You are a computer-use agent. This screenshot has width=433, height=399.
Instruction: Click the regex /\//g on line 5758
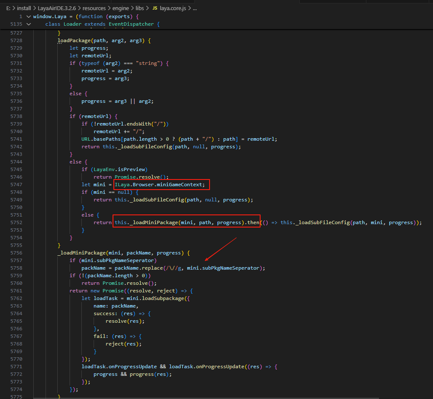click(x=174, y=268)
